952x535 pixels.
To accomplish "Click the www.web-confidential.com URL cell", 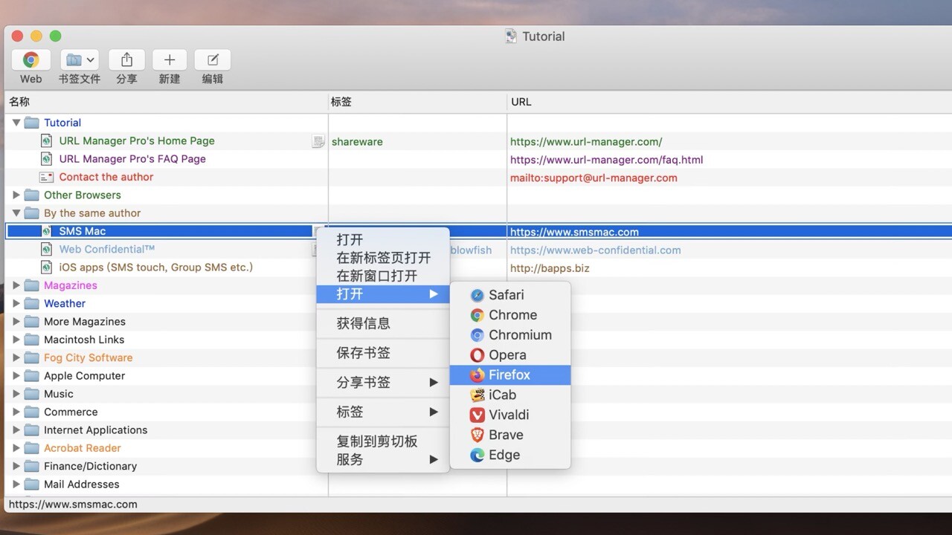I will [x=596, y=250].
